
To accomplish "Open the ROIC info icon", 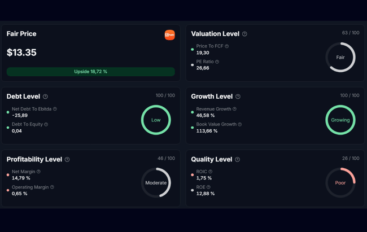I will pos(211,172).
